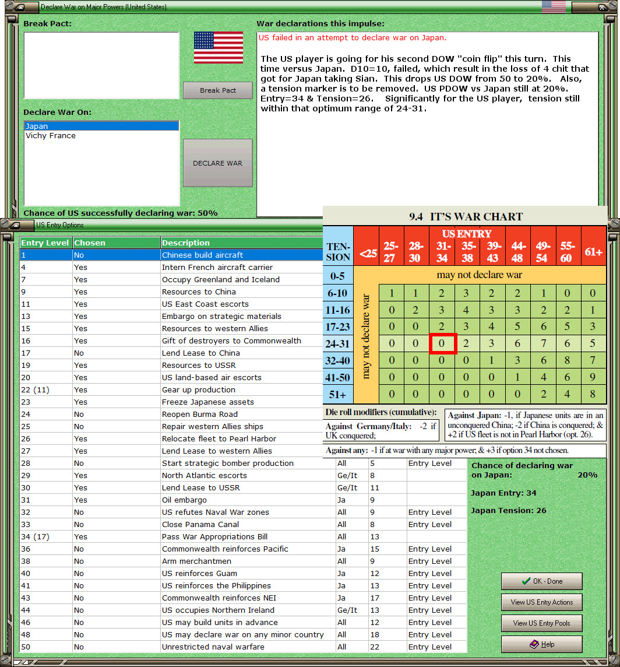Select US East Coast escorts row

[x=171, y=304]
